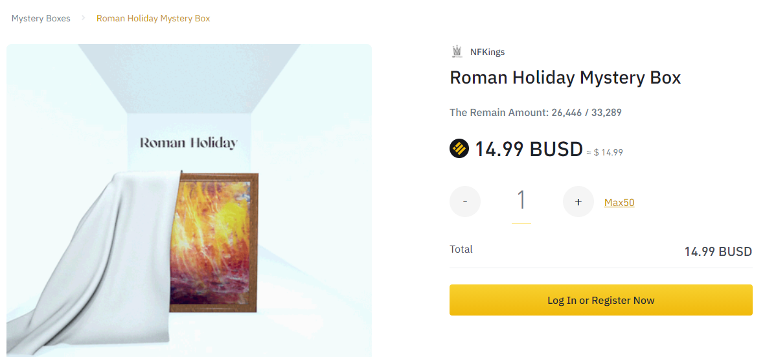This screenshot has width=765, height=357.
Task: Click the BUSD coin icon
Action: coord(459,149)
